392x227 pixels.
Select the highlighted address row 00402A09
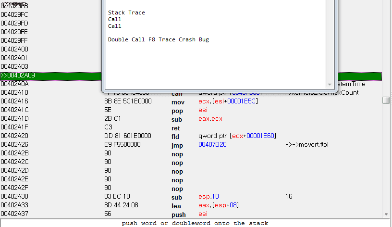point(191,76)
